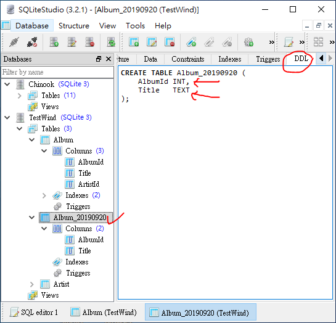336x323 pixels.
Task: Switch to the Constraints tab
Action: 187,59
